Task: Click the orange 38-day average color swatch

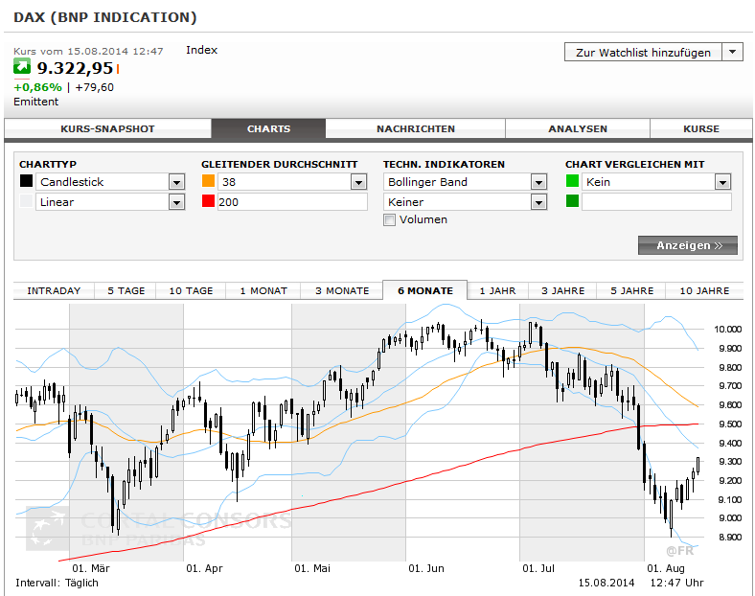Action: click(x=208, y=181)
